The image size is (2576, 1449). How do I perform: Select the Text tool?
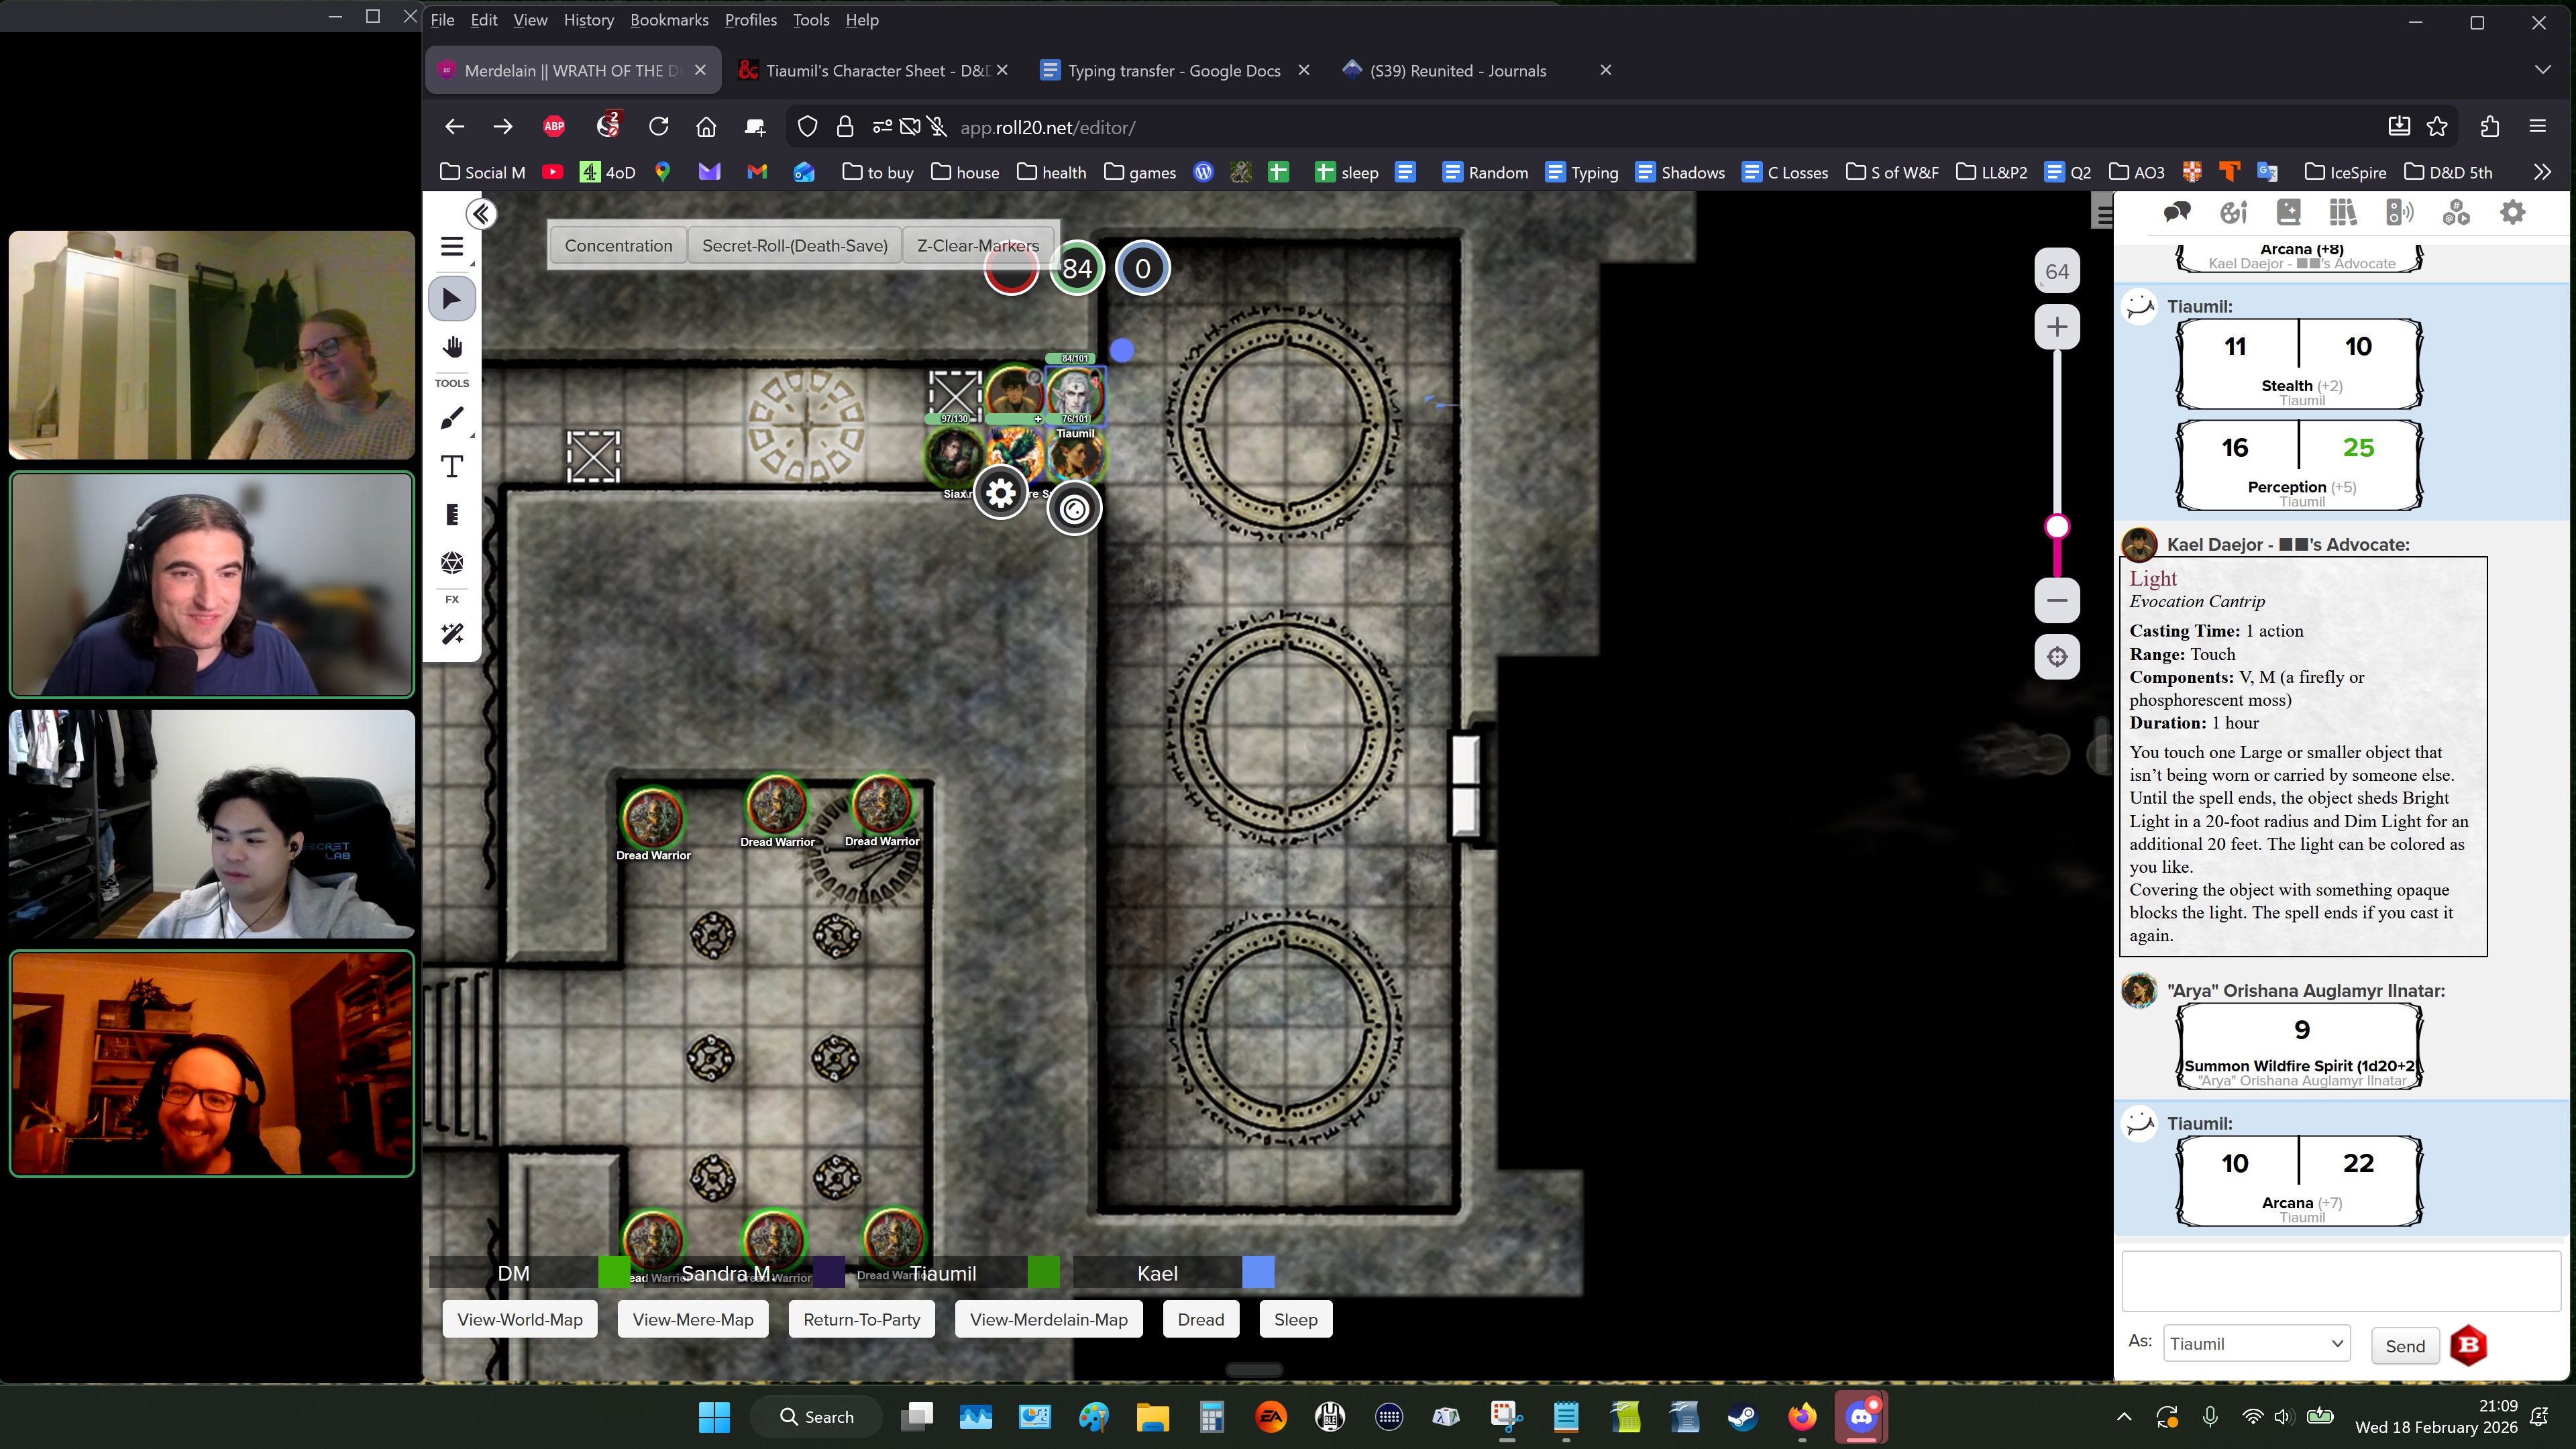click(452, 466)
